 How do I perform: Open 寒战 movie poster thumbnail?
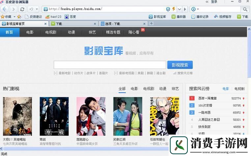[x=54, y=116]
